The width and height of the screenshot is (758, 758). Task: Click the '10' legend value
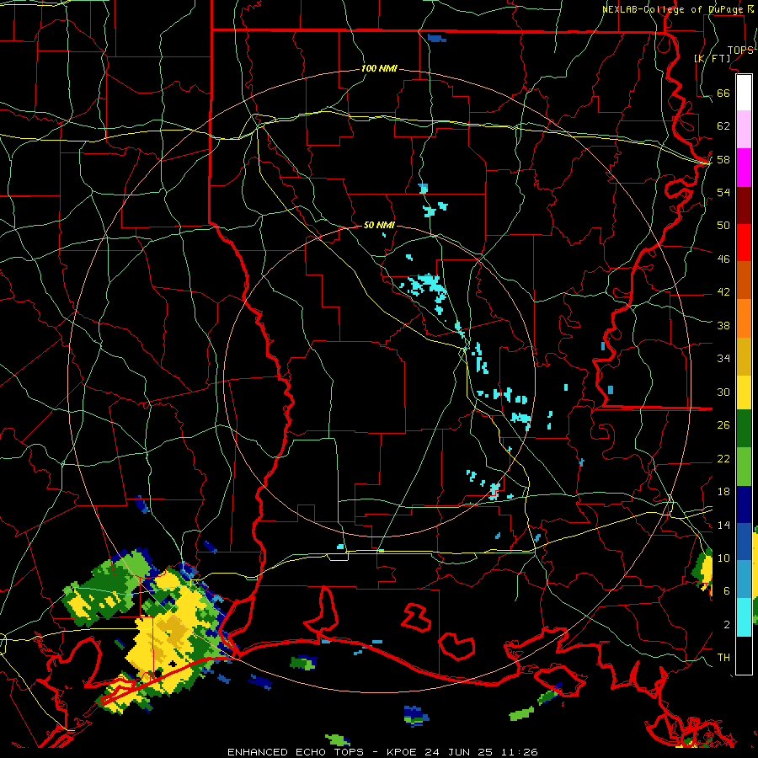pos(723,558)
